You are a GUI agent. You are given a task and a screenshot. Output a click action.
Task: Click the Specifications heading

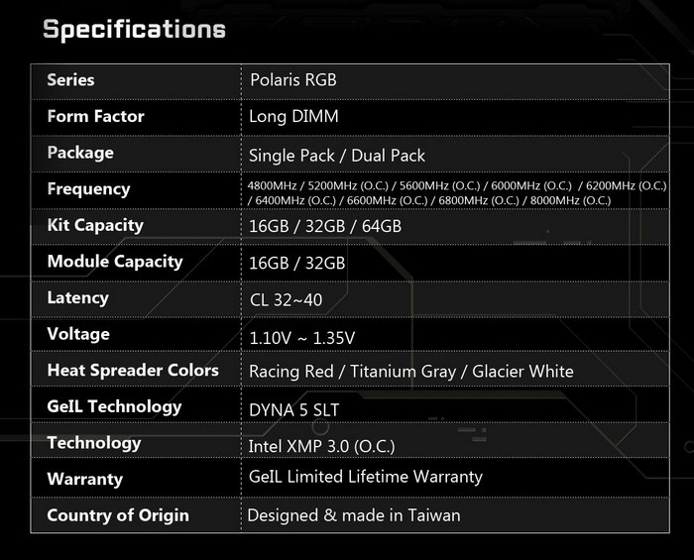click(134, 29)
